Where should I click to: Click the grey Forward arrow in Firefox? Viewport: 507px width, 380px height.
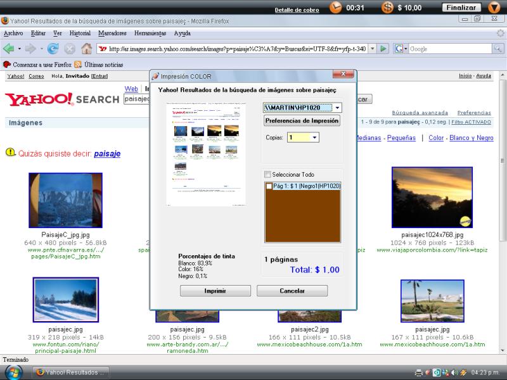click(x=30, y=49)
